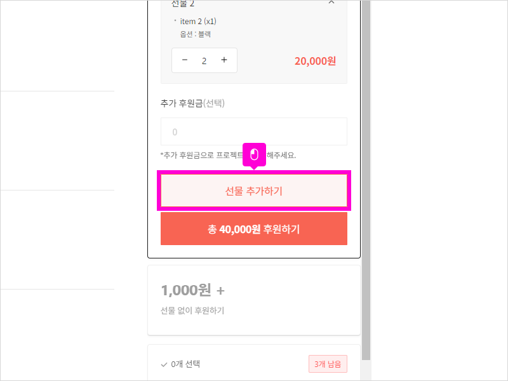
Task: Click the vertical scrollbar thumb
Action: (365, 178)
